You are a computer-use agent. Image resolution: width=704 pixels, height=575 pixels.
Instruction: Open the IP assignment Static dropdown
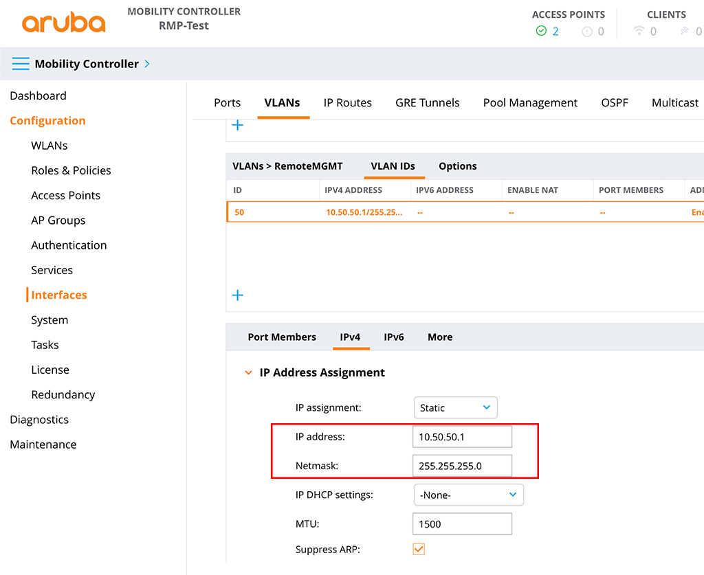[x=455, y=407]
